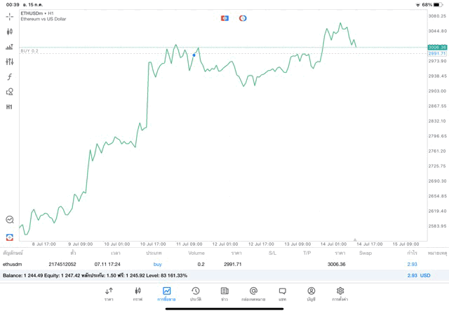Image resolution: width=449 pixels, height=313 pixels.
Task: Open the chart settings sliders icon
Action: tap(10, 62)
